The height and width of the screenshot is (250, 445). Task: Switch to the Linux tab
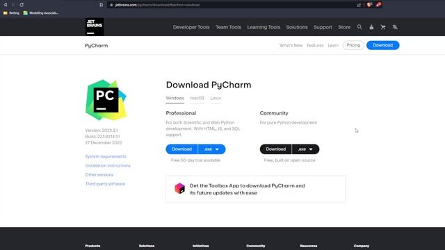click(216, 99)
